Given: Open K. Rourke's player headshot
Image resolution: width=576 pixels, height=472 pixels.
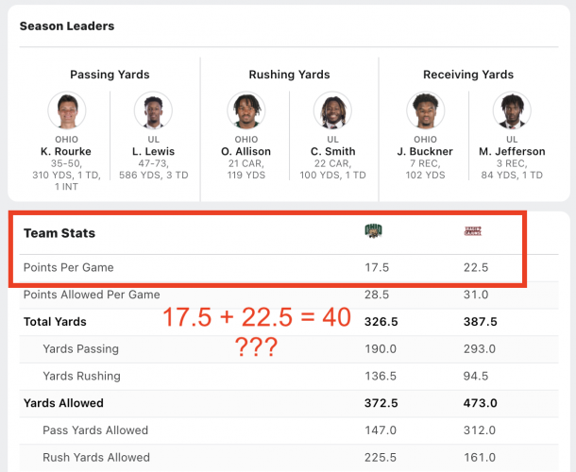Looking at the screenshot, I should click(67, 110).
